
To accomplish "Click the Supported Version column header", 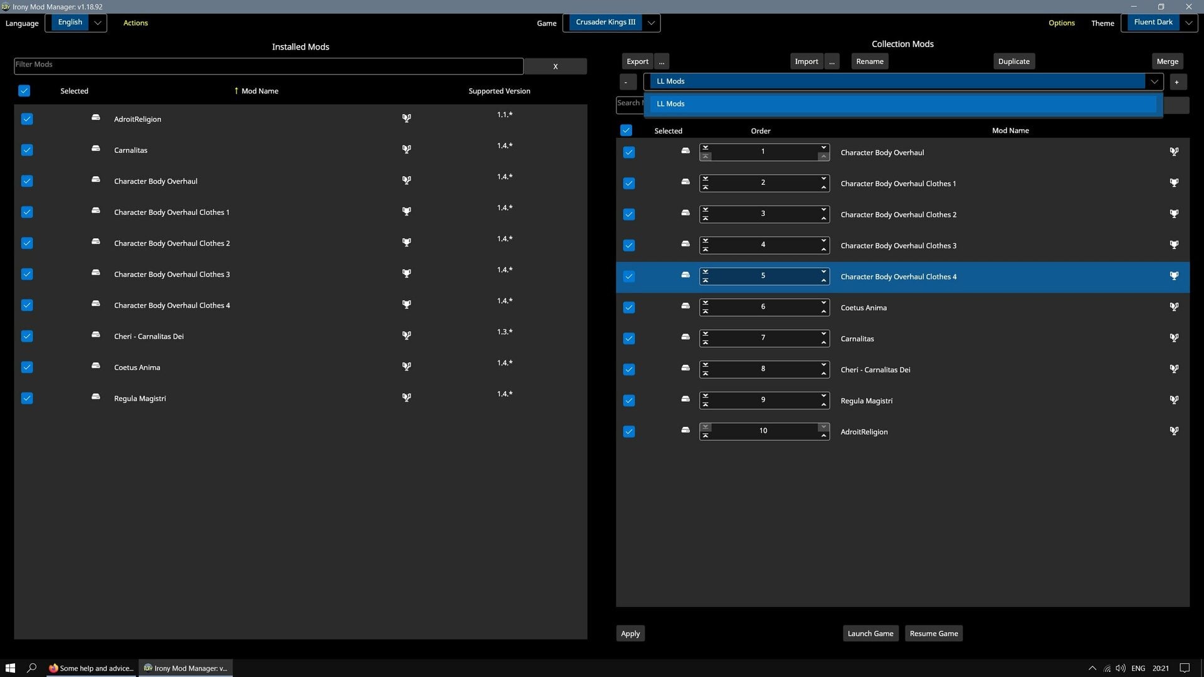I will (x=499, y=91).
